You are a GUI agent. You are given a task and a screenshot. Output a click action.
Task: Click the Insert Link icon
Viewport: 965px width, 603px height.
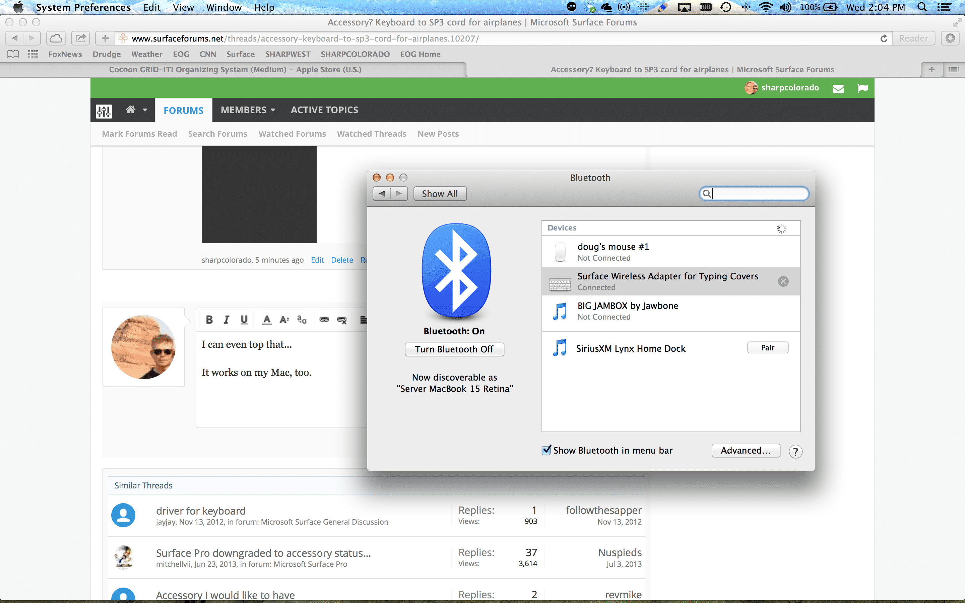click(x=323, y=319)
